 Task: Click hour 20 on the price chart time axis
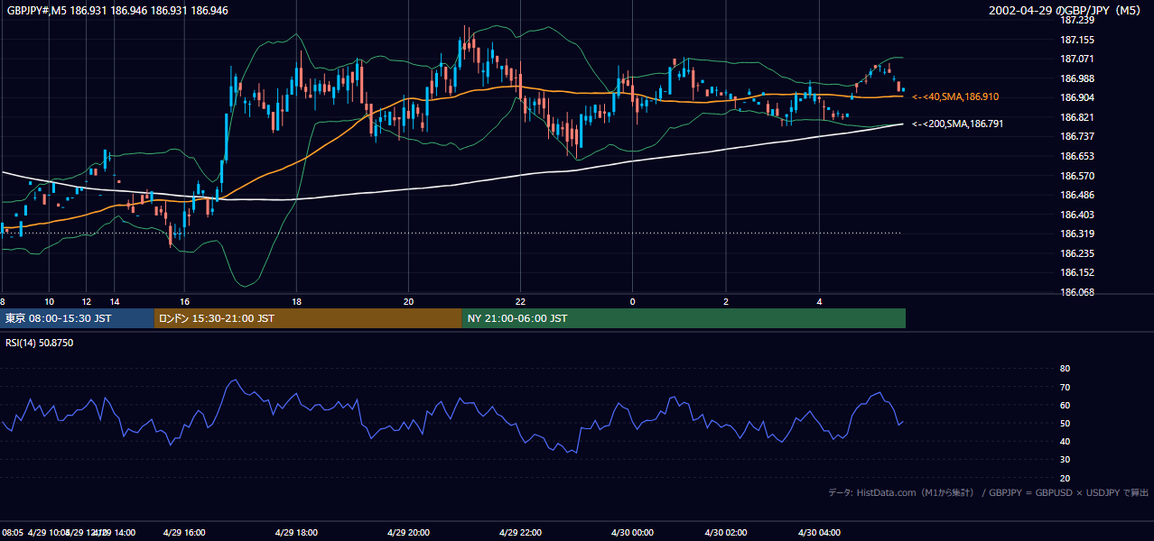tap(408, 301)
